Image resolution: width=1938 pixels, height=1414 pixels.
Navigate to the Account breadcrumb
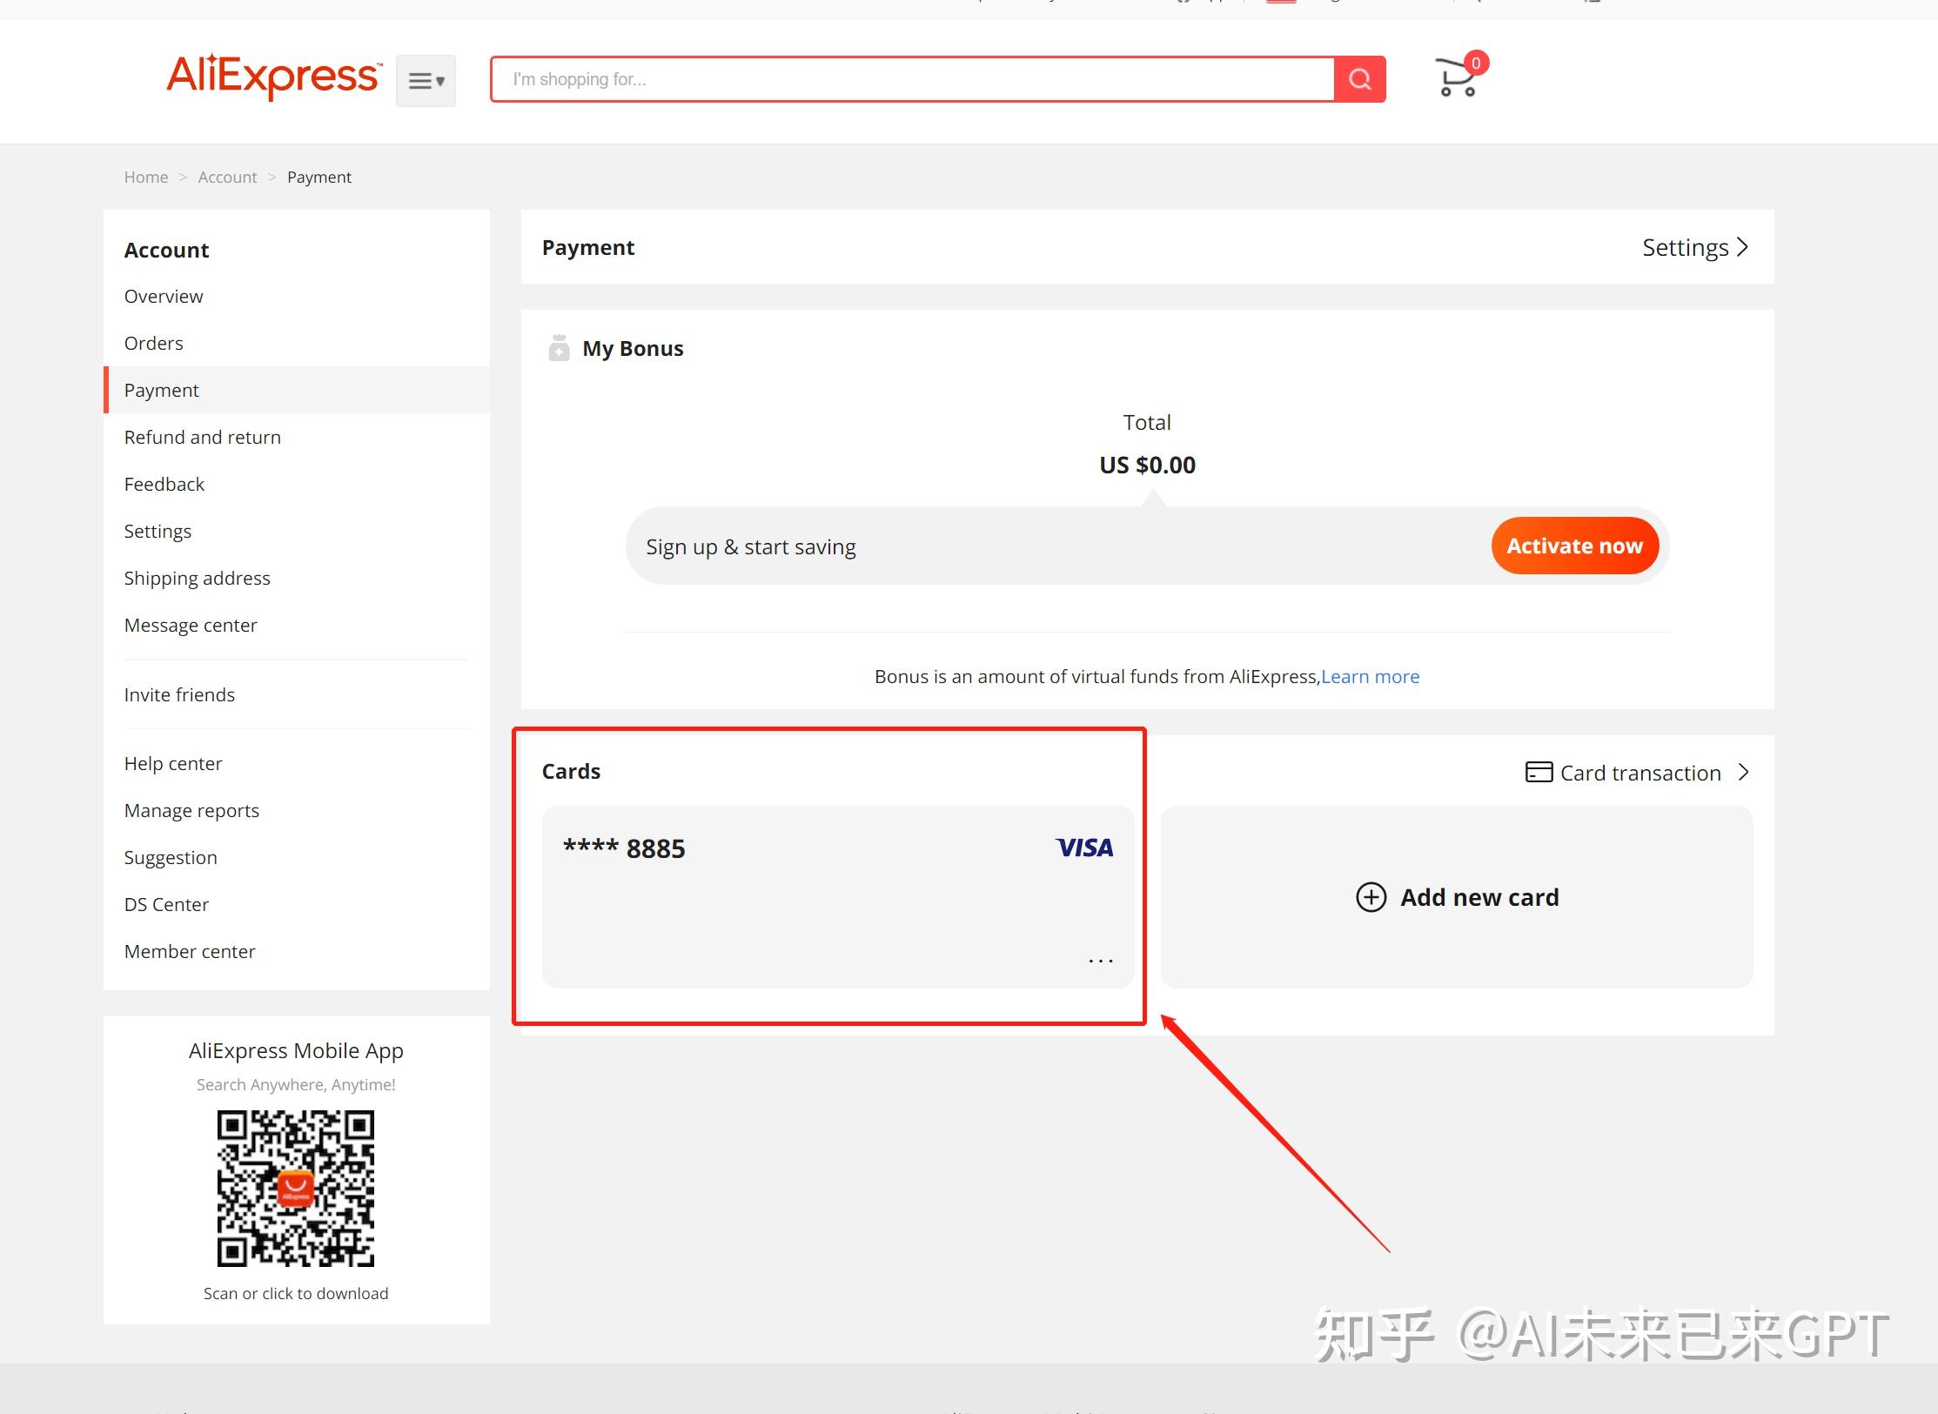point(227,177)
